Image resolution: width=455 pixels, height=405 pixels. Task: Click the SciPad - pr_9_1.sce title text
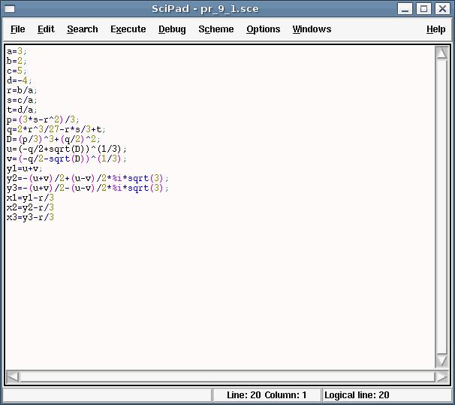point(205,9)
